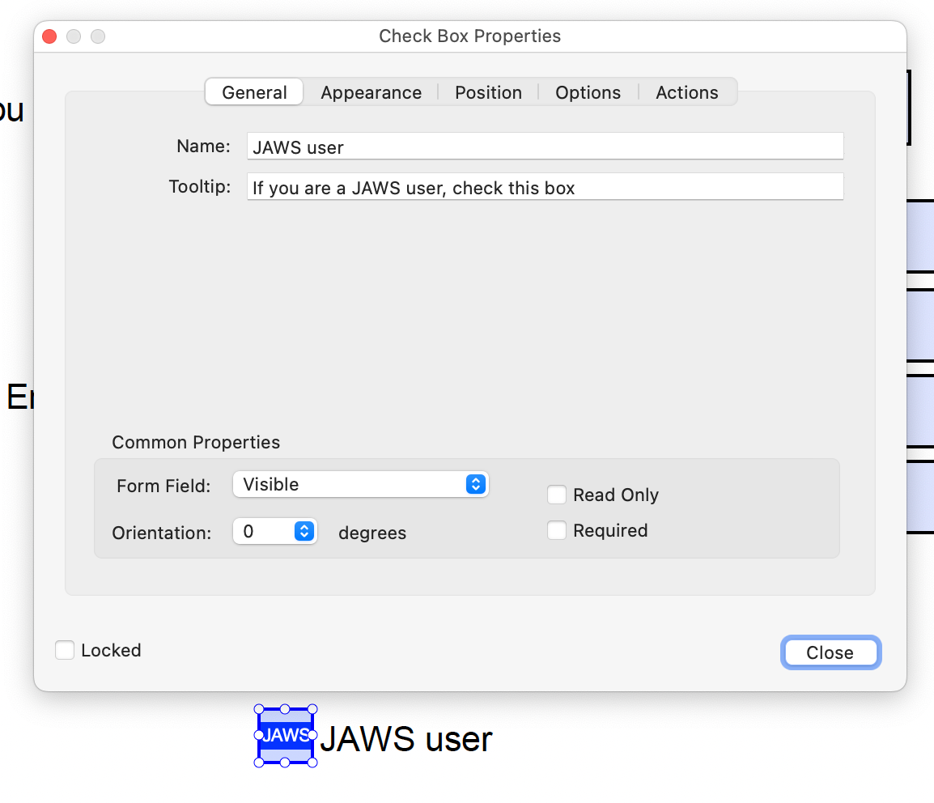
Task: Click the Form Field dropdown stepper arrows
Action: tap(476, 484)
